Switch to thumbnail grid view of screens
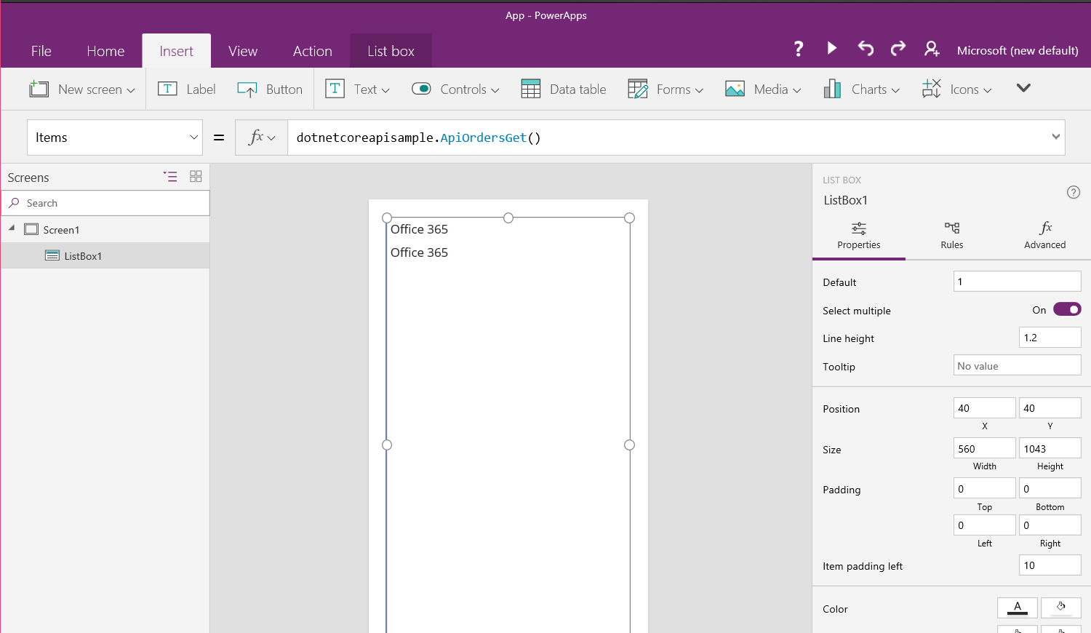The width and height of the screenshot is (1091, 633). (x=196, y=177)
